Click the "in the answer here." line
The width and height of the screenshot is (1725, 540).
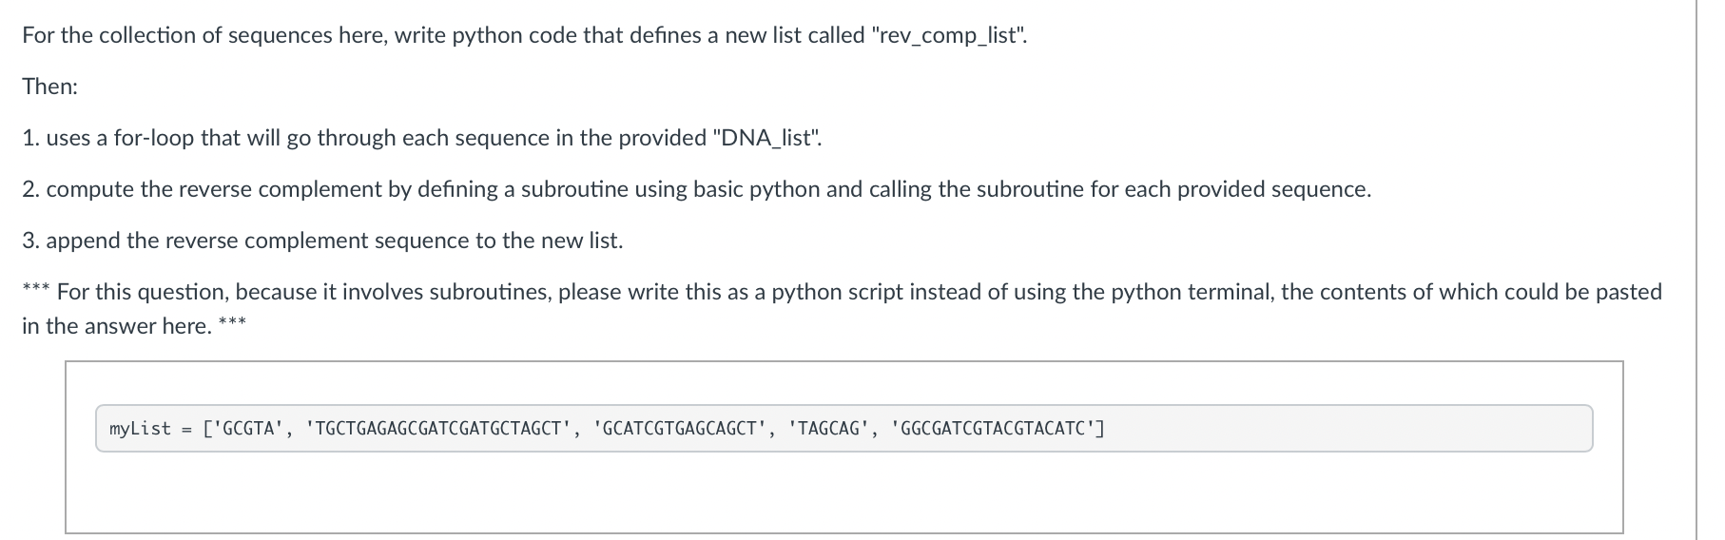[x=117, y=326]
